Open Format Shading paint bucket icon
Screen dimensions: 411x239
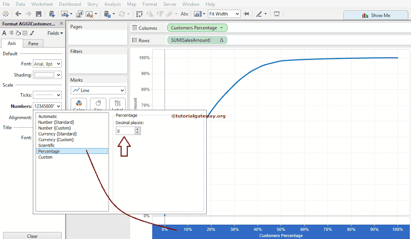tap(18, 33)
